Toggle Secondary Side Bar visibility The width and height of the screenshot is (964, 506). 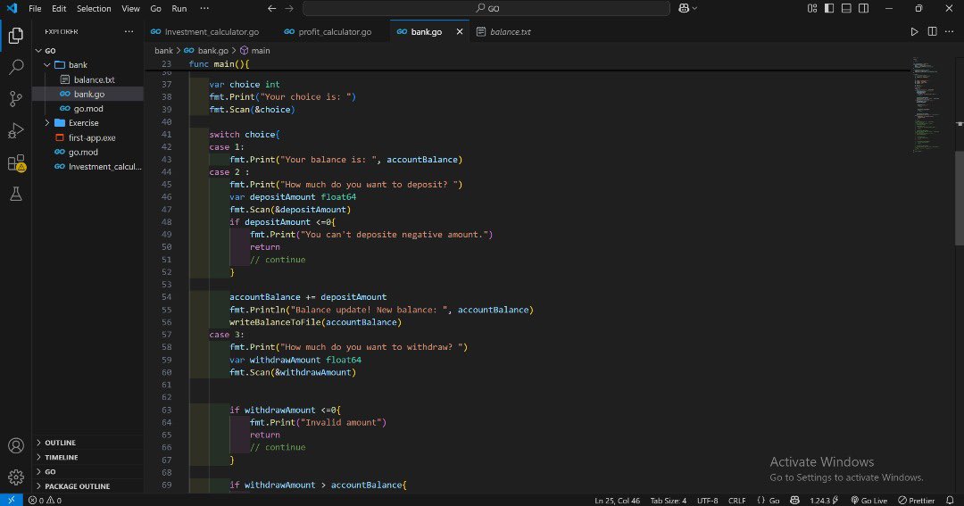[864, 9]
